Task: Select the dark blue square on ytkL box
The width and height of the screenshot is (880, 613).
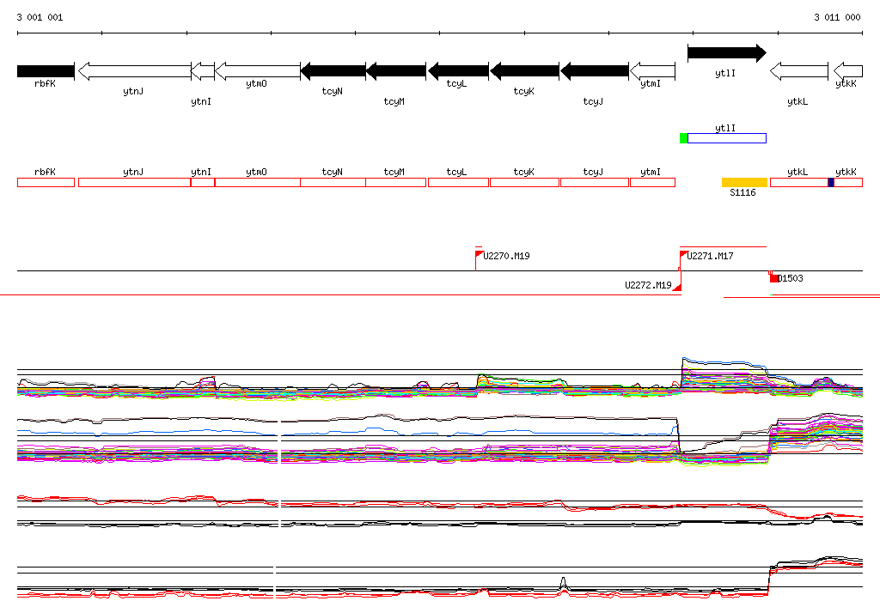Action: coord(831,182)
